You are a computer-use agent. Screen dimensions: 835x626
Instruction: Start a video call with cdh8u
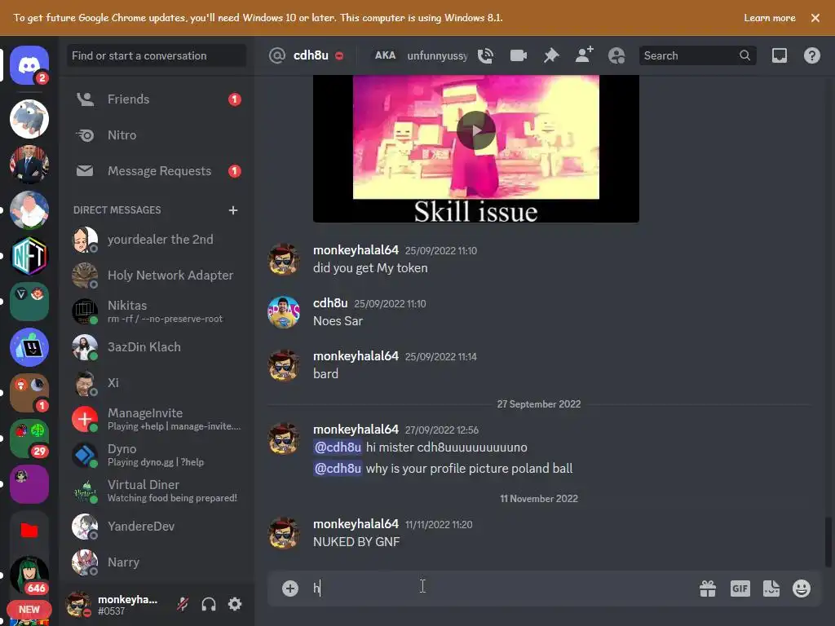tap(518, 55)
